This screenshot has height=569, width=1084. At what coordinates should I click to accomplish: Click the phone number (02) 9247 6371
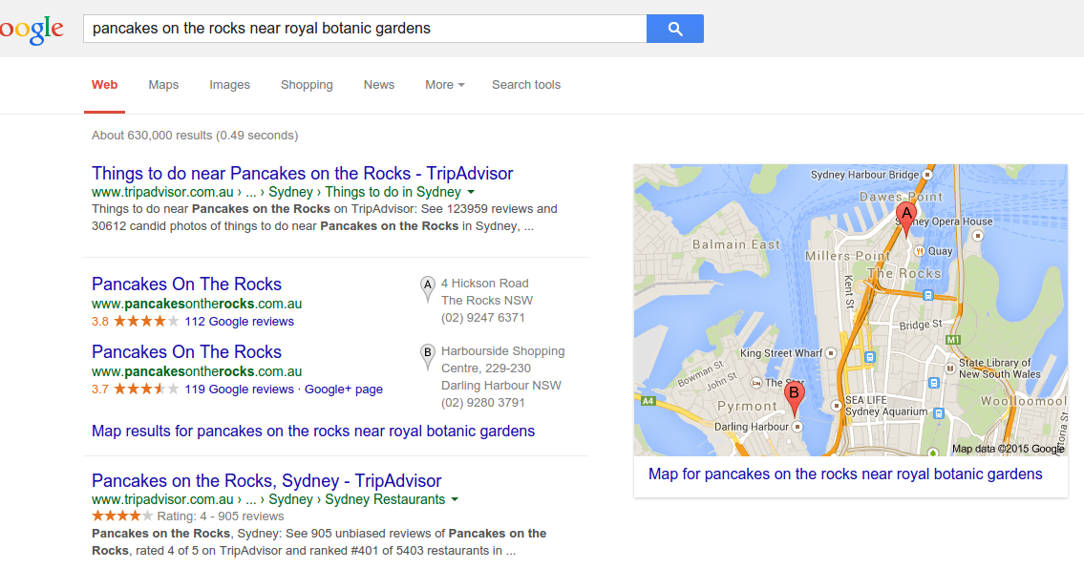pos(482,317)
